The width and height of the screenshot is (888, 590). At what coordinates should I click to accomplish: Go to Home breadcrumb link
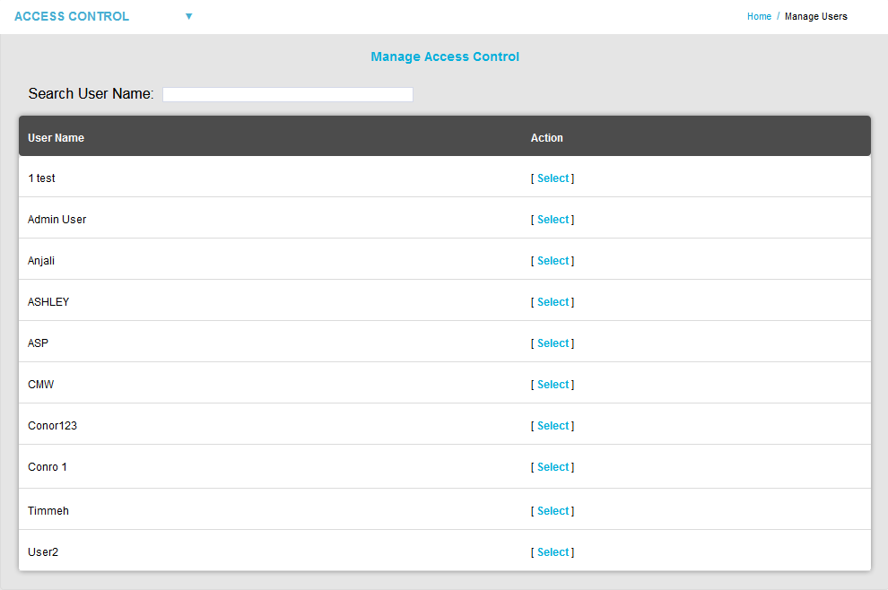[x=759, y=16]
